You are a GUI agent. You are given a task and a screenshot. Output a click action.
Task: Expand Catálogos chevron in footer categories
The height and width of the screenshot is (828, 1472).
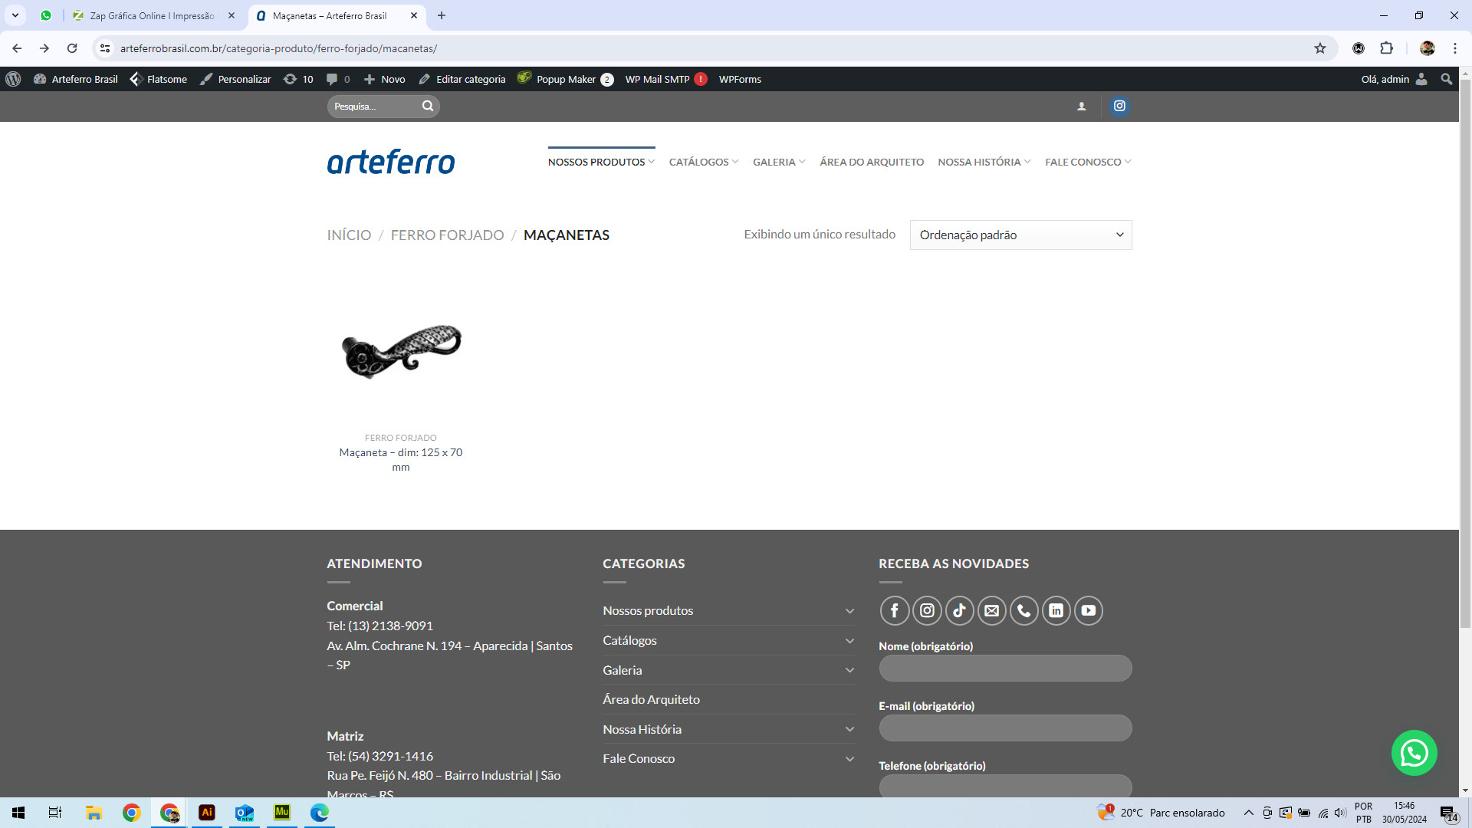[849, 641]
